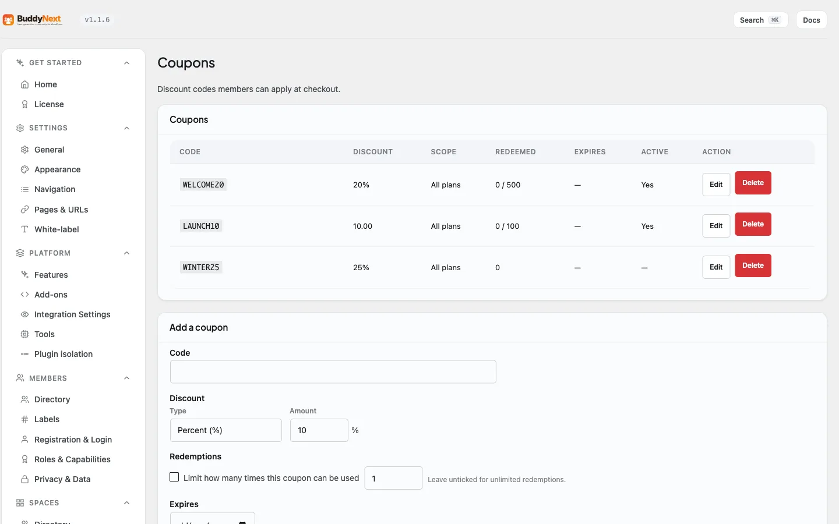Image resolution: width=839 pixels, height=524 pixels.
Task: Click the LAUNCH10 coupon code
Action: tap(201, 226)
